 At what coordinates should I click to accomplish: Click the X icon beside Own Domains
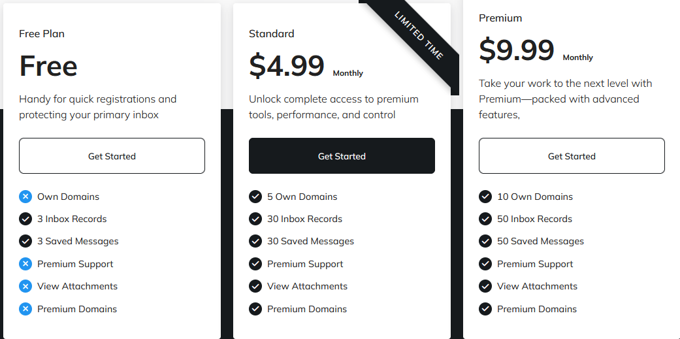[25, 197]
